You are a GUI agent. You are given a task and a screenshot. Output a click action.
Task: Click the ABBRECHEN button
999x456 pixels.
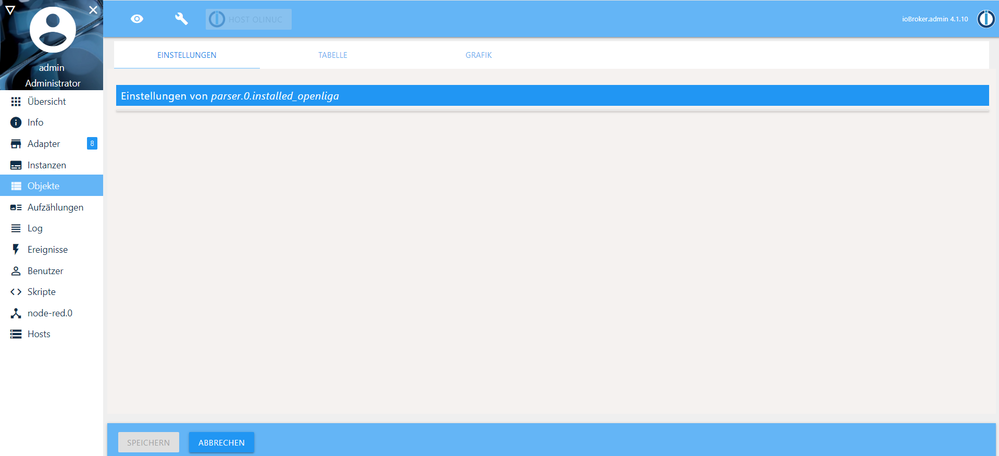pyautogui.click(x=221, y=442)
